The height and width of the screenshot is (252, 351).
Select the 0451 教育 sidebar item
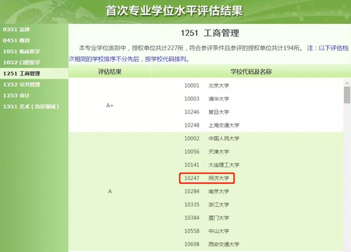coord(16,40)
